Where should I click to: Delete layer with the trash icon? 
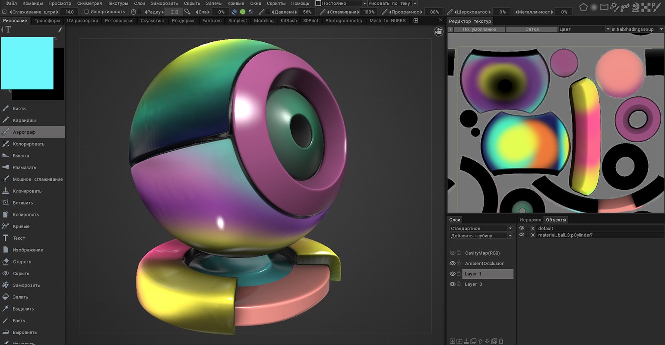pos(501,341)
